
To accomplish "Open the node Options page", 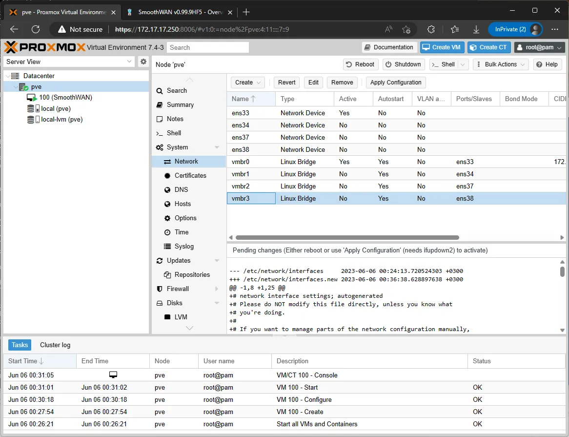I will click(185, 218).
